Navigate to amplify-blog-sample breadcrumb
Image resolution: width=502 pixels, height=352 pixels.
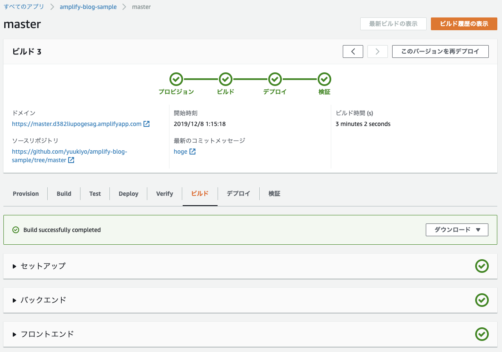click(x=88, y=7)
